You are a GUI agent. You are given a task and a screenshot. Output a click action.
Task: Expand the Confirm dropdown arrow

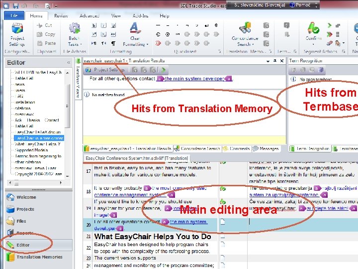point(313,44)
